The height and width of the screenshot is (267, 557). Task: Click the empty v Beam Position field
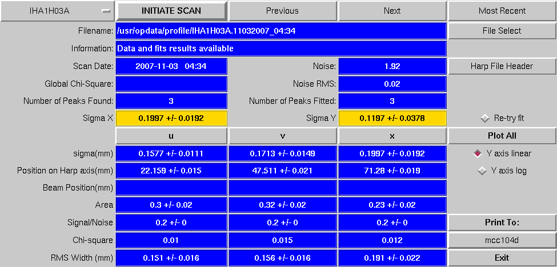click(x=282, y=188)
